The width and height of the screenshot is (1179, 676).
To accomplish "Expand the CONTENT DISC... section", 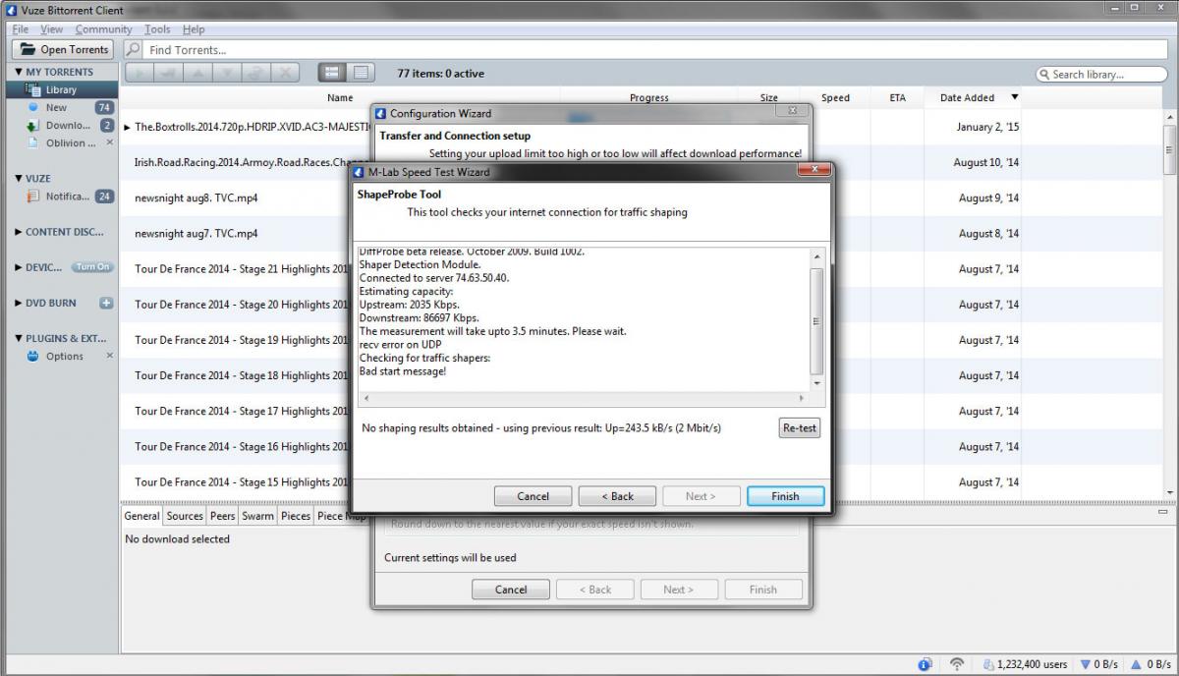I will click(19, 232).
